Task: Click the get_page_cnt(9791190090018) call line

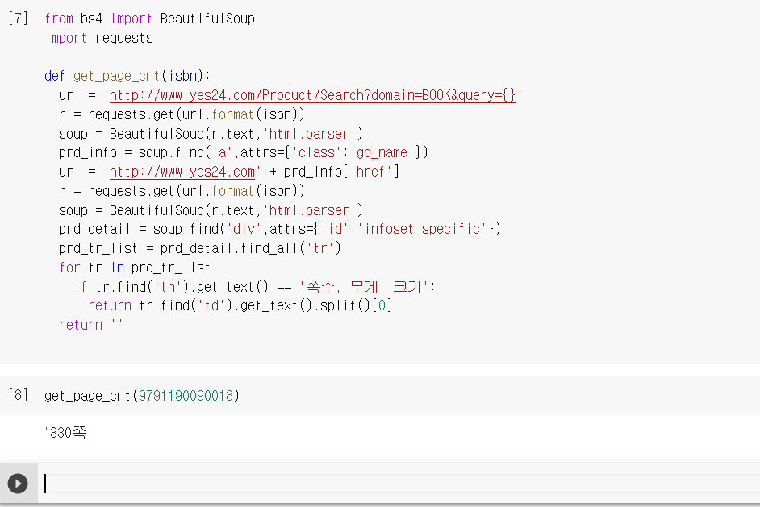Action: tap(142, 396)
